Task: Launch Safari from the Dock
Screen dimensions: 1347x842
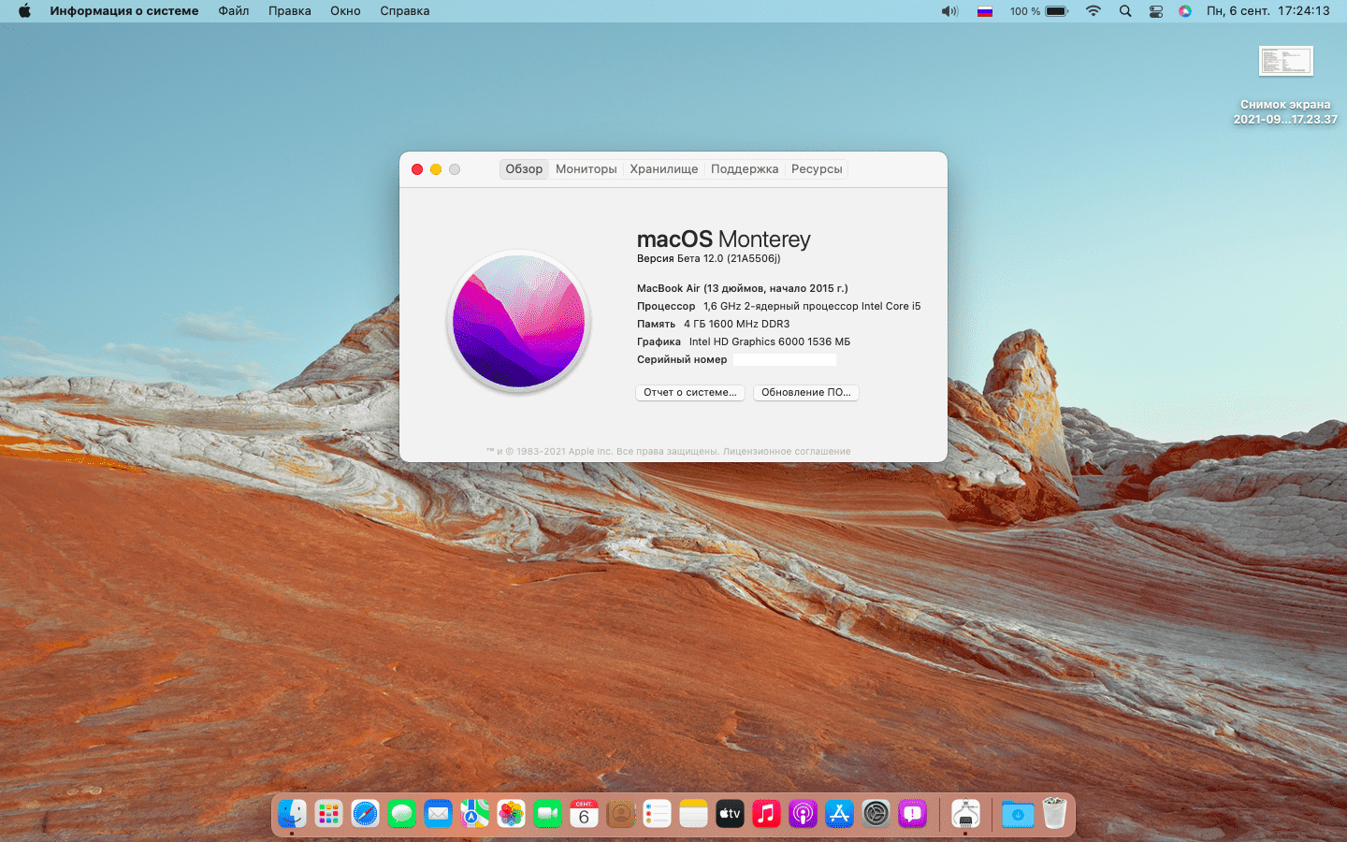Action: (x=365, y=814)
